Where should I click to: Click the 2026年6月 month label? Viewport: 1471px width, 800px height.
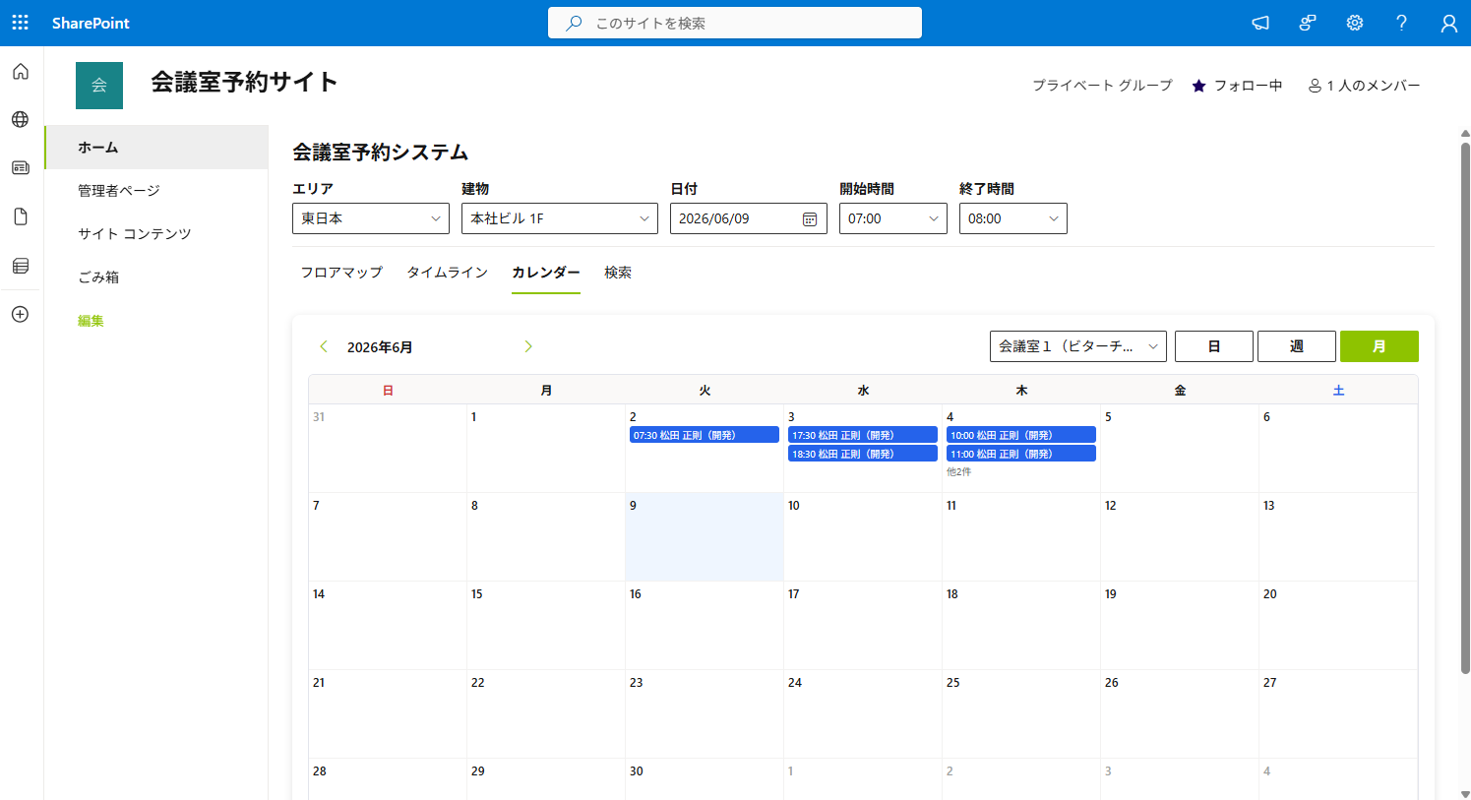pyautogui.click(x=380, y=347)
